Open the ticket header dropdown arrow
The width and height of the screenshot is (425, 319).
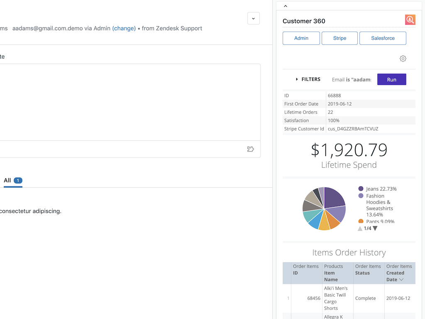pyautogui.click(x=253, y=18)
